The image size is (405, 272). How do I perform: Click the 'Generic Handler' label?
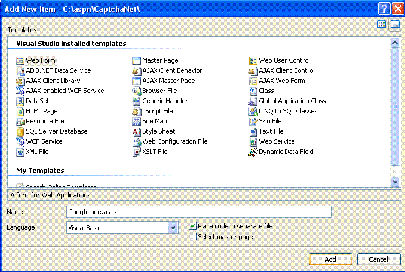pos(165,101)
